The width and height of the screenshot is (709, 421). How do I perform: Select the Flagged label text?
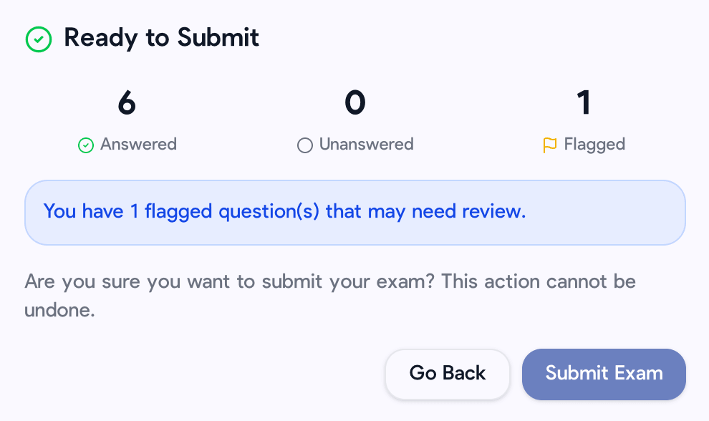coord(594,145)
